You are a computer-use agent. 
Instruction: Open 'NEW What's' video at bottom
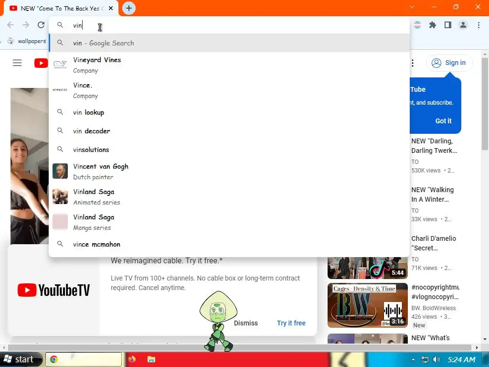[x=430, y=338]
